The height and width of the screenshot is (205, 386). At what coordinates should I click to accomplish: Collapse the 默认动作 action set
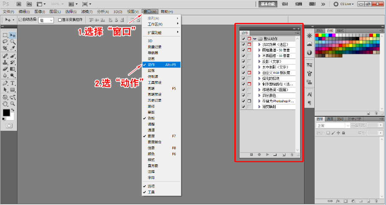(x=254, y=39)
